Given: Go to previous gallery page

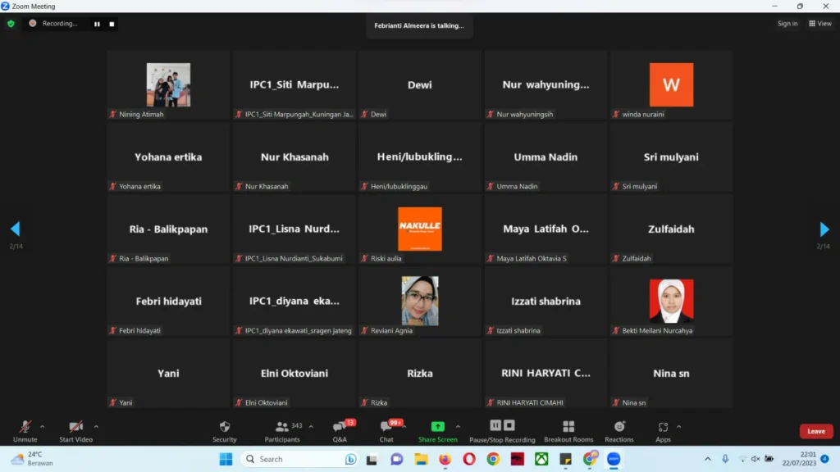Looking at the screenshot, I should [16, 229].
